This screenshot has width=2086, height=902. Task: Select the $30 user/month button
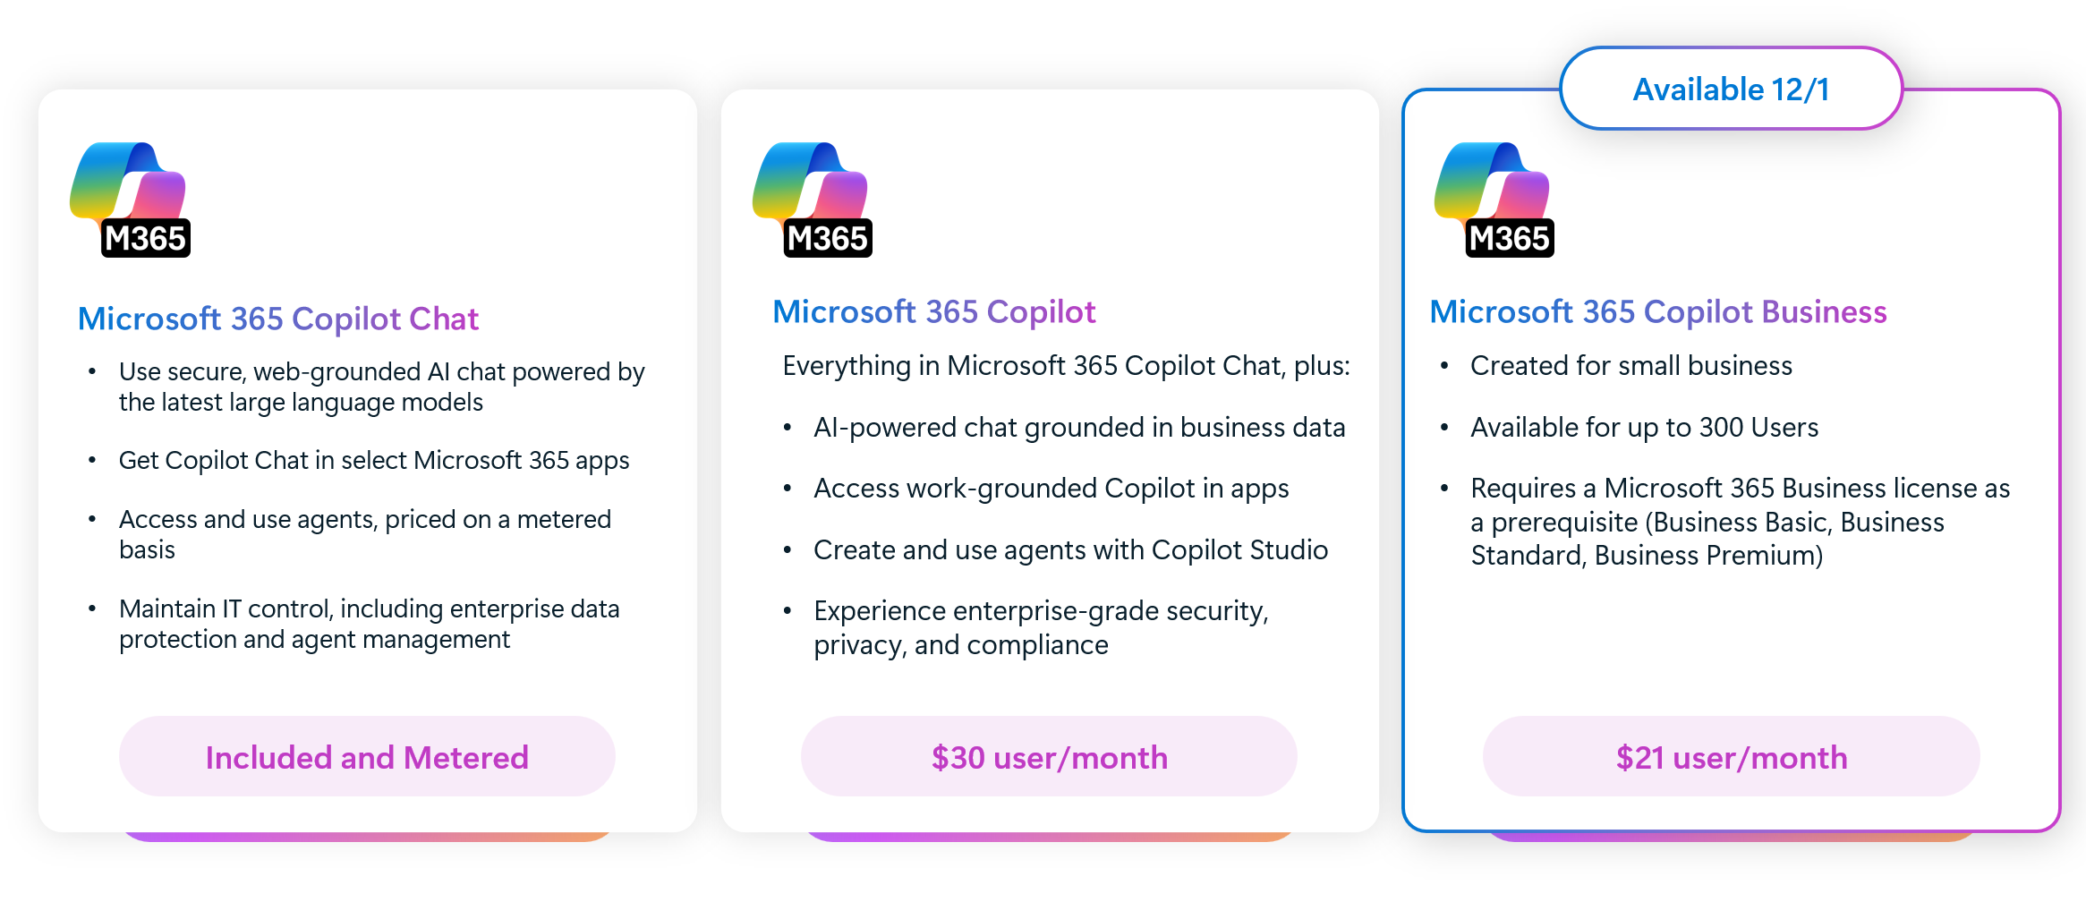click(1049, 757)
